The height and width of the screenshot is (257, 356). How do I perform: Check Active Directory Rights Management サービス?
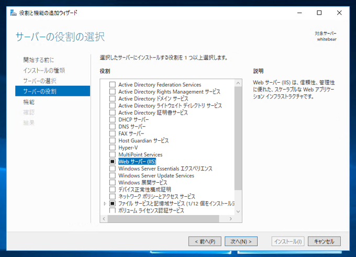pyautogui.click(x=113, y=92)
